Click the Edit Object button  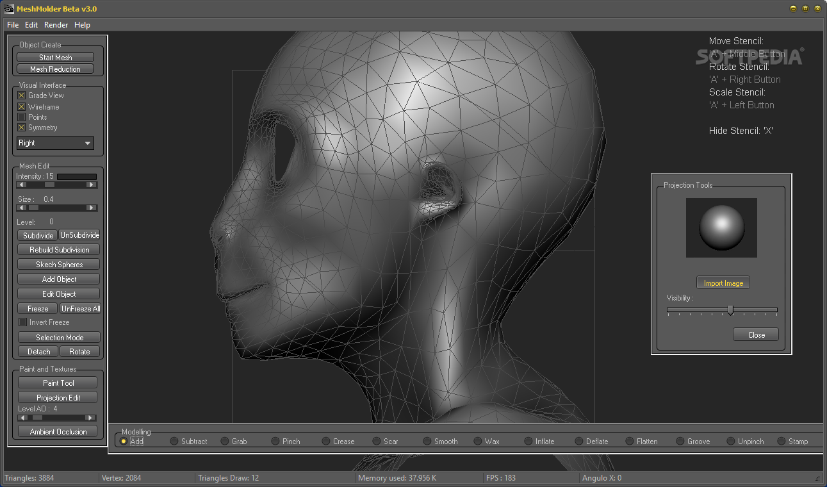coord(59,294)
